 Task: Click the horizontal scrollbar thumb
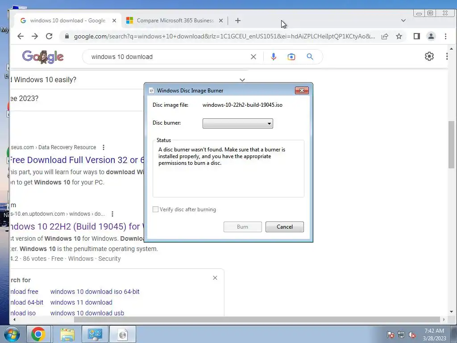click(x=257, y=320)
